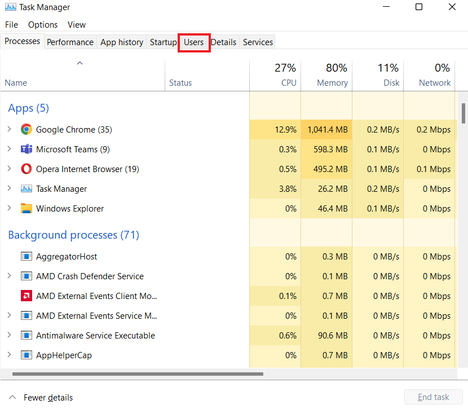Sort processes by Name column header
The width and height of the screenshot is (468, 409).
[83, 76]
